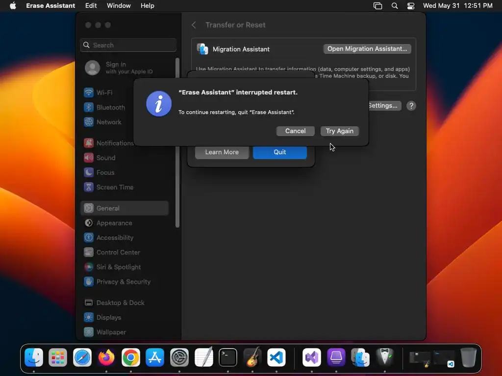Open Migration Assistant from the settings pane
The height and width of the screenshot is (376, 502).
click(x=367, y=49)
